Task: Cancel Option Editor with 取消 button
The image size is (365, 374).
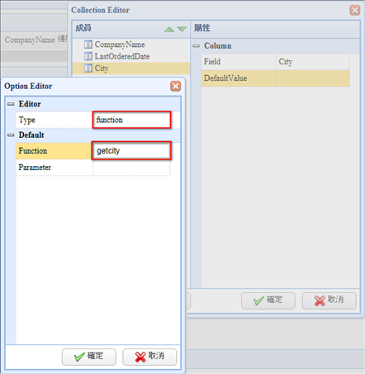Action: [x=149, y=357]
